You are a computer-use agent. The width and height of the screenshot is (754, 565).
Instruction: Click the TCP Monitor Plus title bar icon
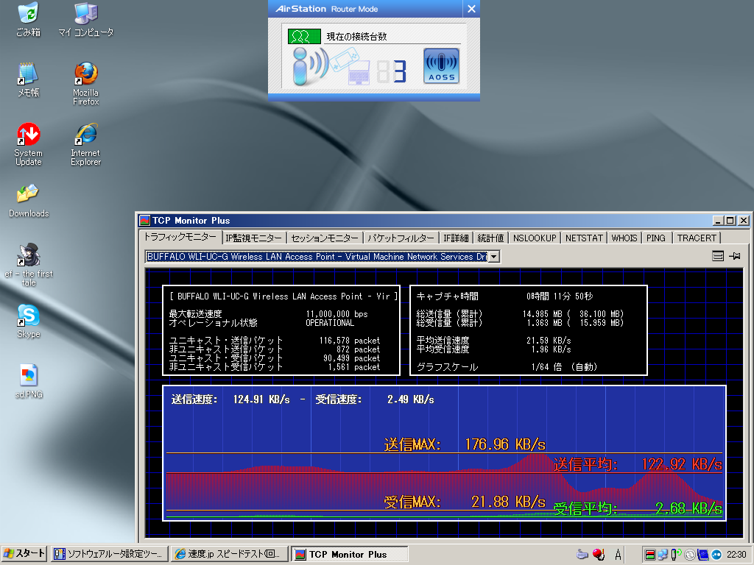(144, 221)
